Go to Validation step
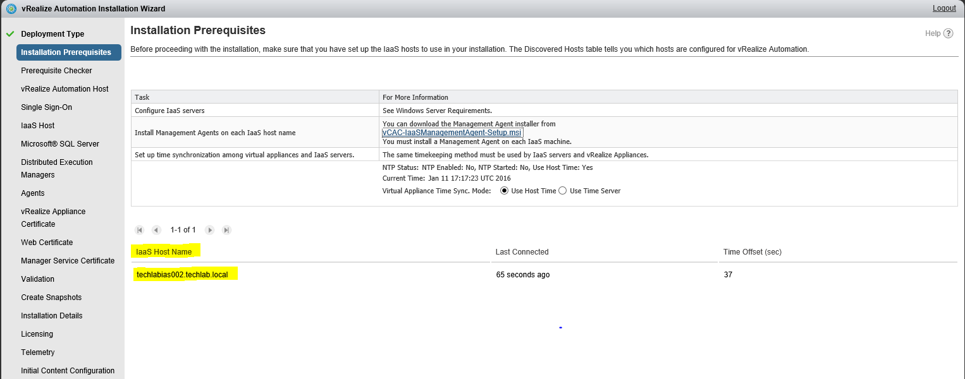The width and height of the screenshot is (965, 379). pos(37,279)
